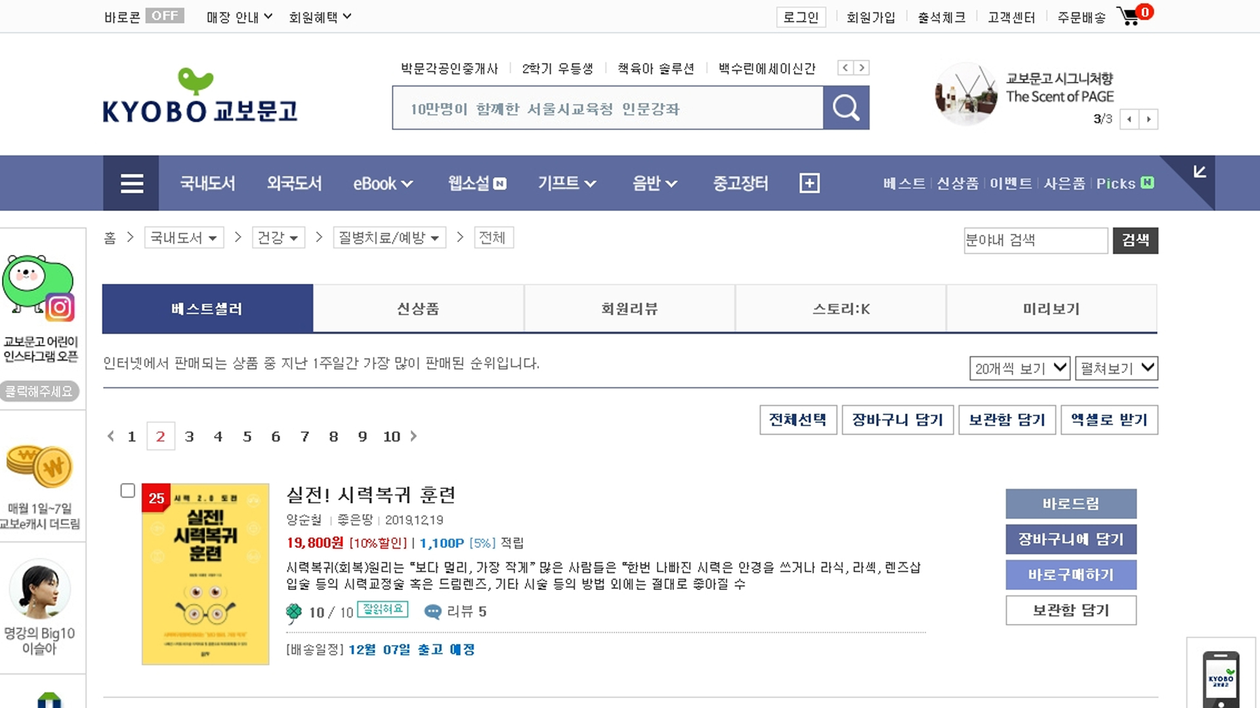Click the gold coins e-cash icon
Screen dimensions: 1260x708
39,466
